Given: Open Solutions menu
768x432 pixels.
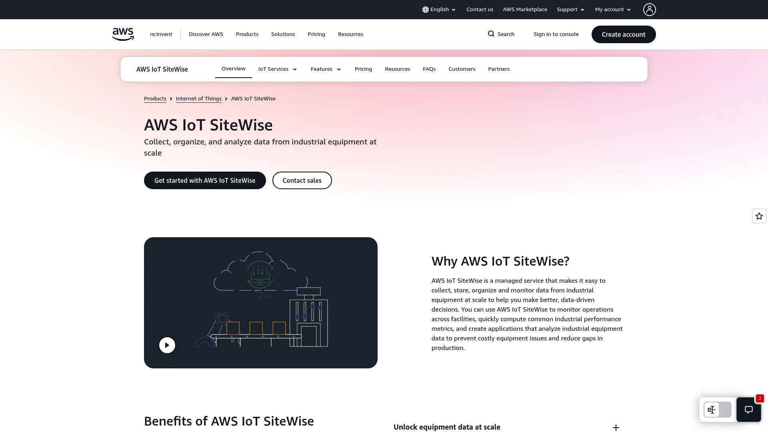Looking at the screenshot, I should click(283, 34).
